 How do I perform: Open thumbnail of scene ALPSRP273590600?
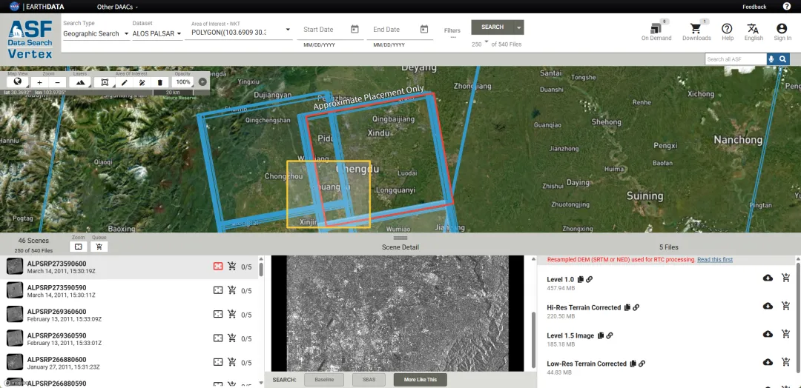[15, 266]
